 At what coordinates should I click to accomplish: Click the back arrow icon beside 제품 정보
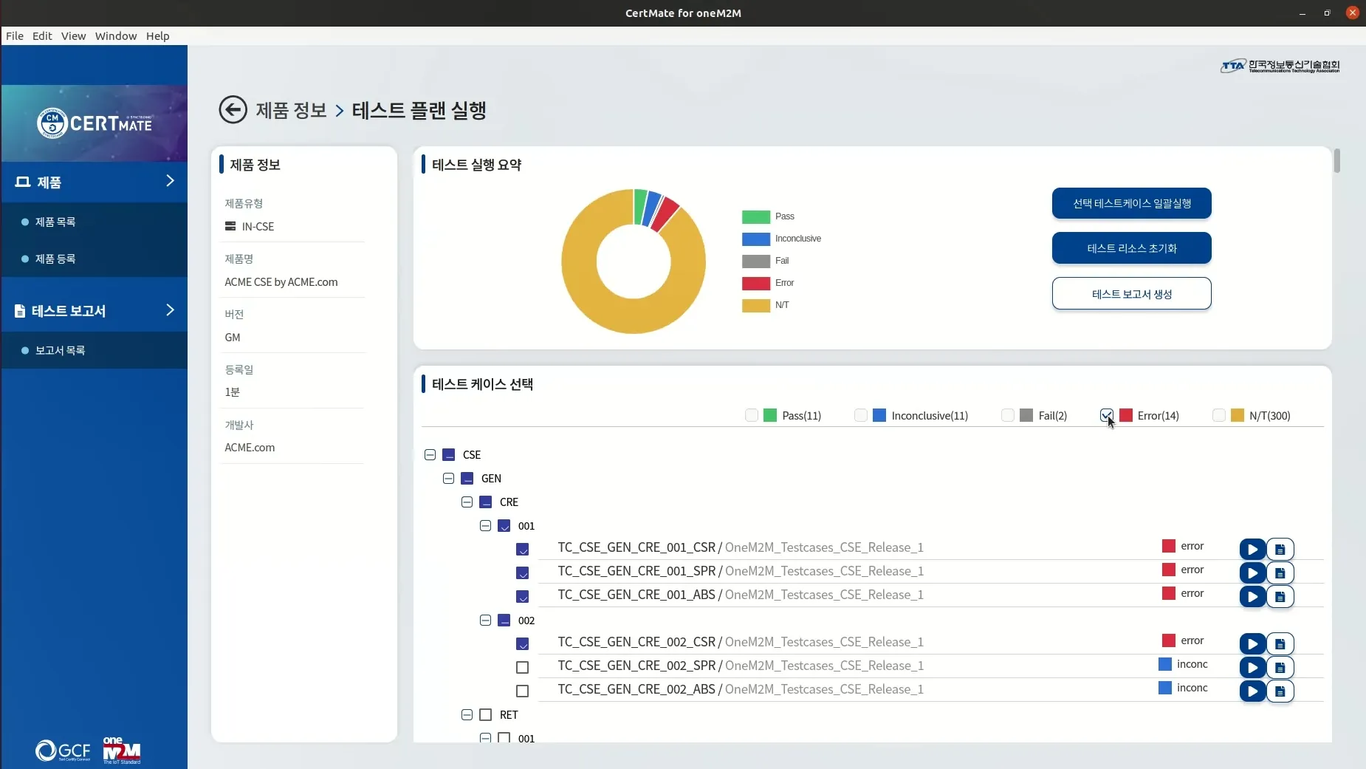(233, 110)
